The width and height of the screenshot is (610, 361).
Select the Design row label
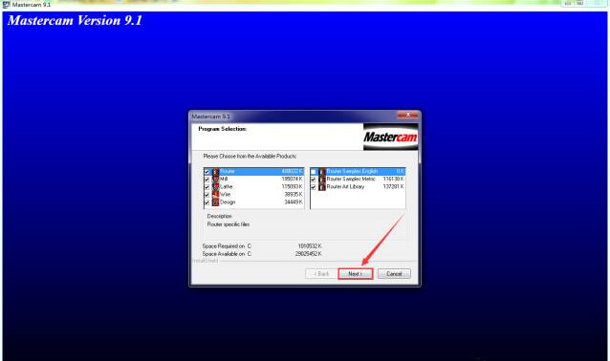[x=228, y=202]
